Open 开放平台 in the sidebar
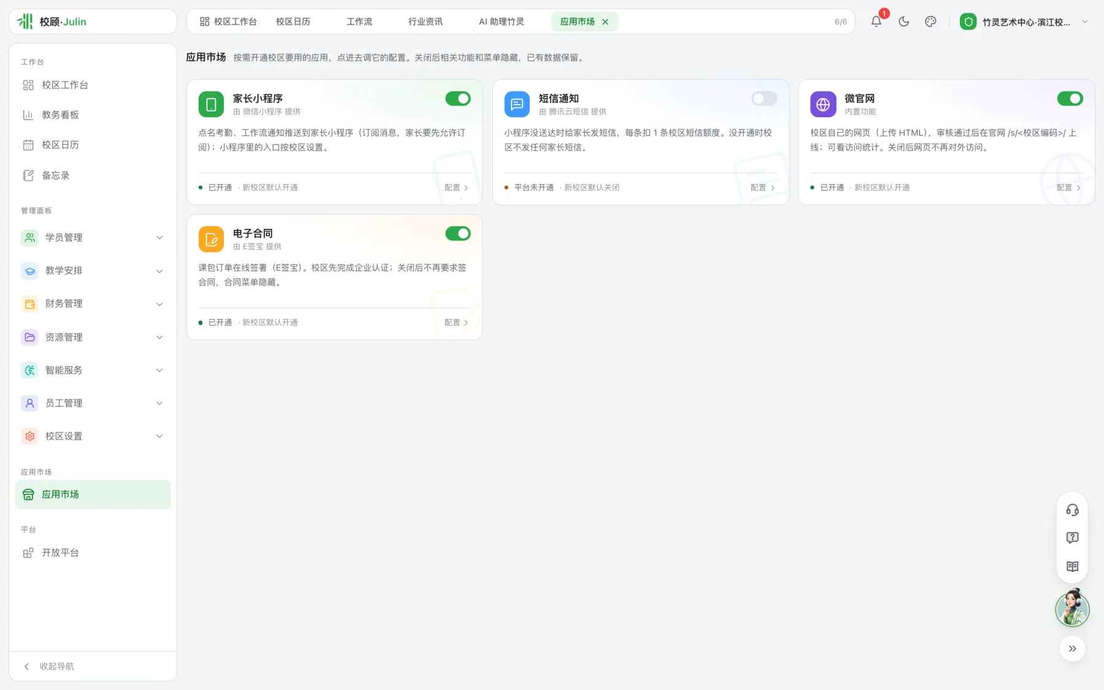The height and width of the screenshot is (690, 1104). tap(93, 553)
